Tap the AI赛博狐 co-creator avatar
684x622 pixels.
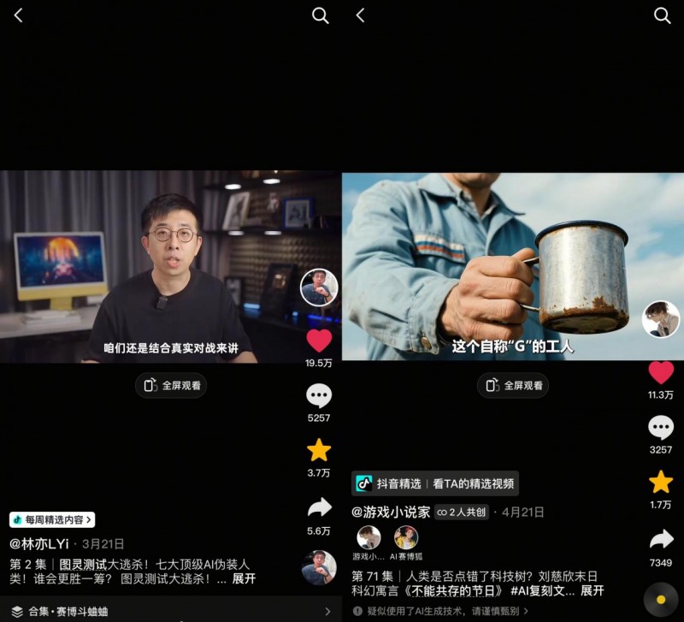[406, 537]
